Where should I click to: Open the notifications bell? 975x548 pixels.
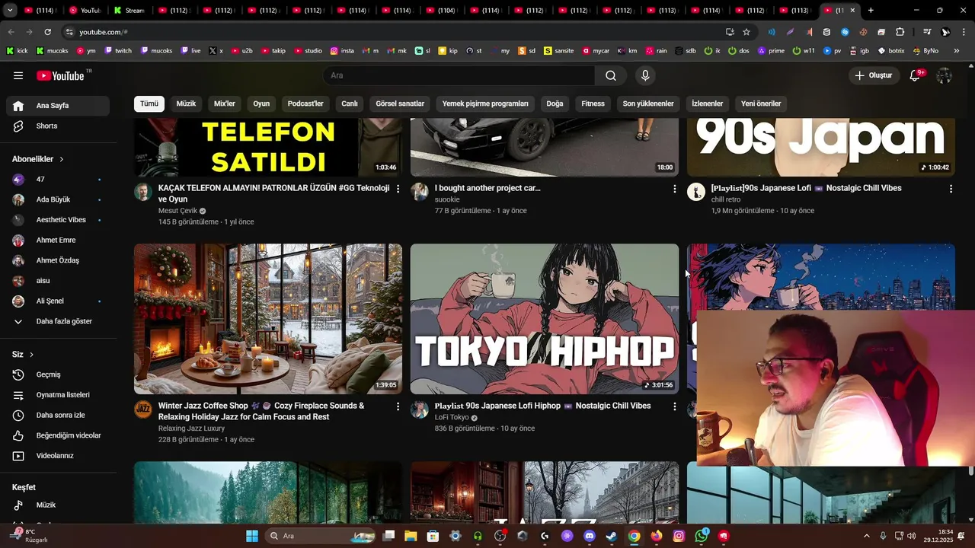(x=916, y=75)
